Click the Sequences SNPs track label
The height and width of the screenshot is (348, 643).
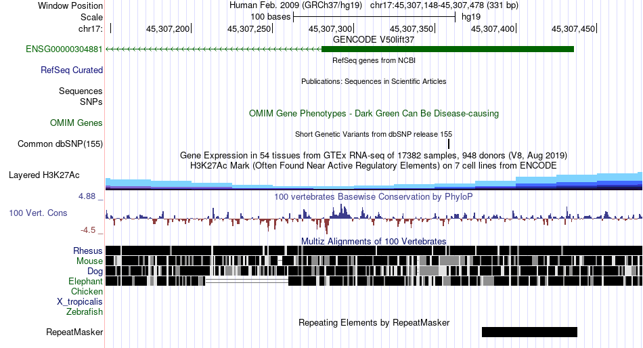pyautogui.click(x=81, y=96)
